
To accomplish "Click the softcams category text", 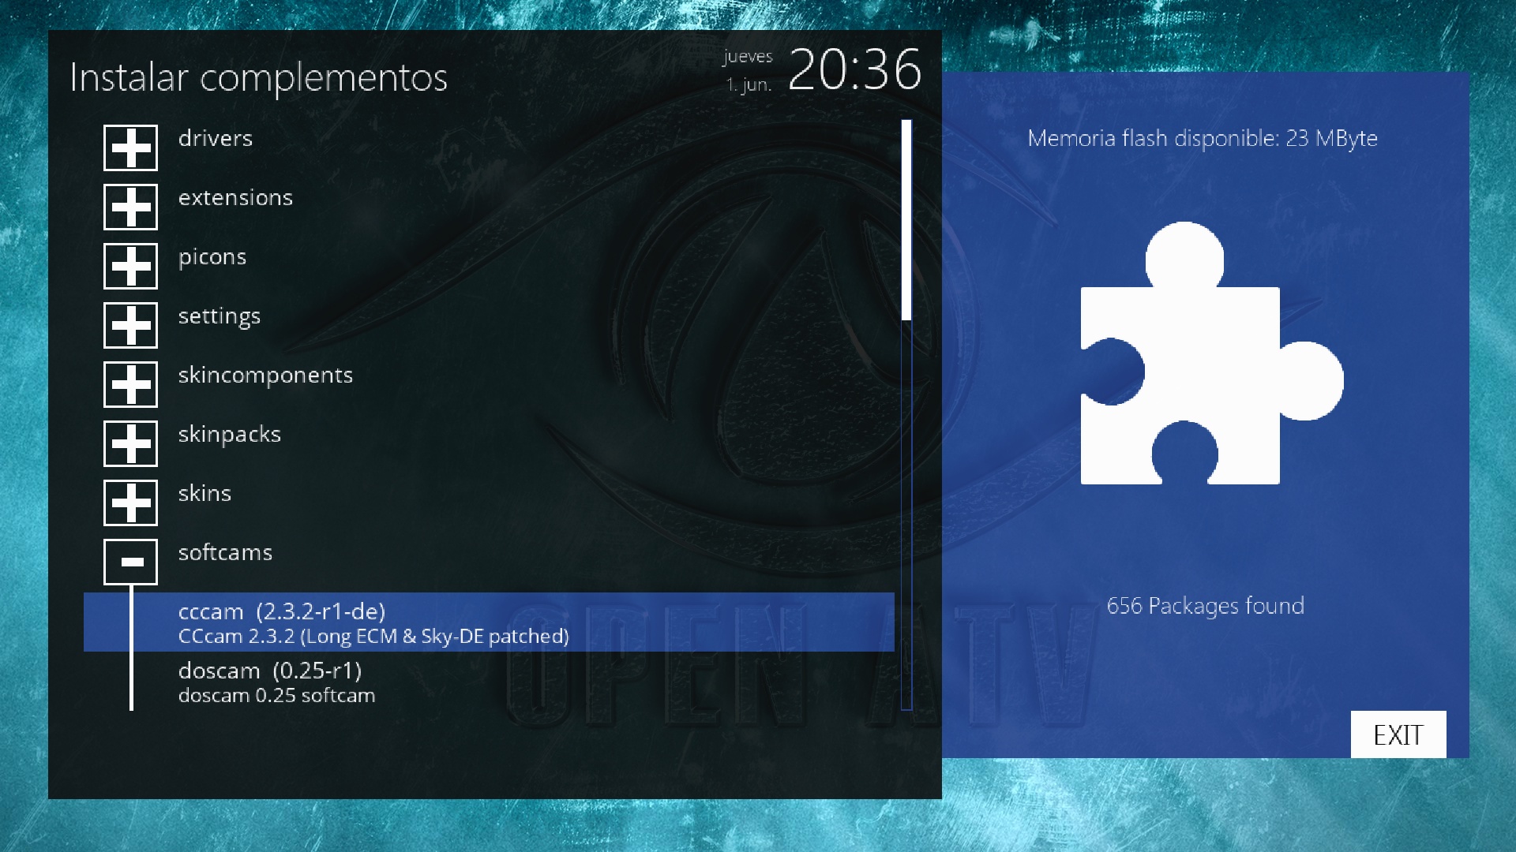I will (x=225, y=553).
